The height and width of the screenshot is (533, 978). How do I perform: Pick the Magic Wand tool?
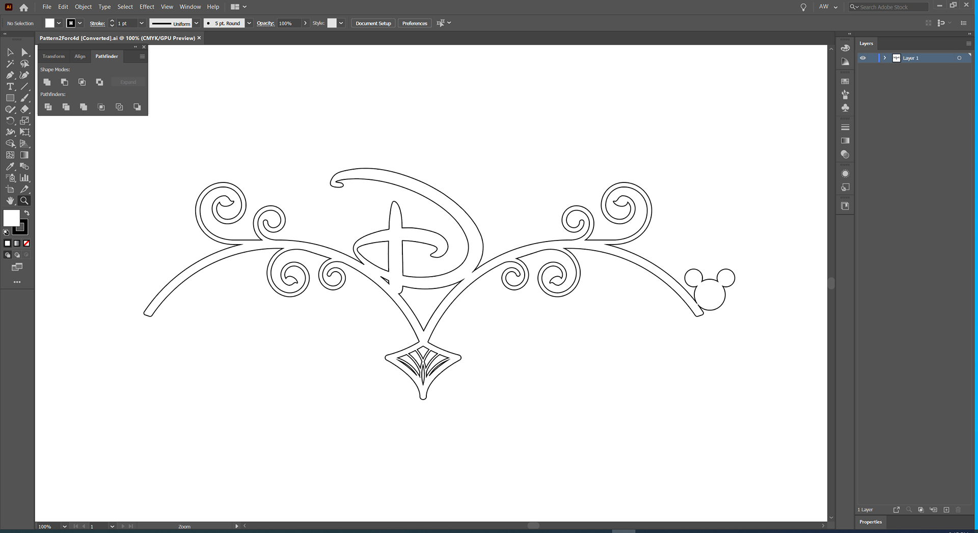click(10, 64)
